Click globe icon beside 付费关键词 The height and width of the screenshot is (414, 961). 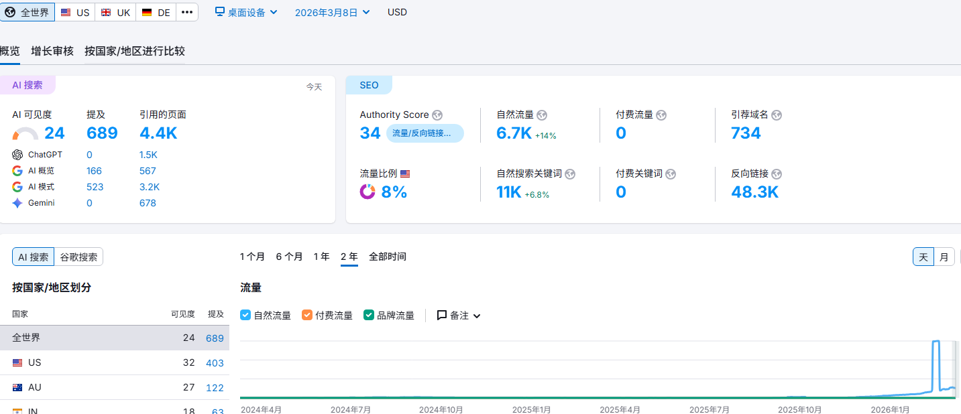pyautogui.click(x=671, y=174)
